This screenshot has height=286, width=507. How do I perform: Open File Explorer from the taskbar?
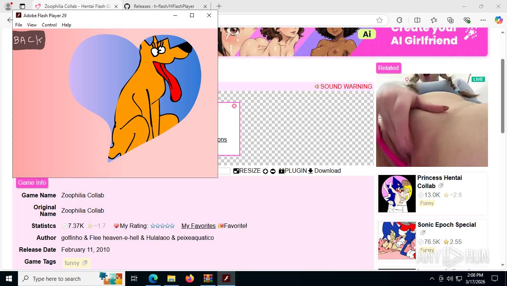(x=171, y=279)
